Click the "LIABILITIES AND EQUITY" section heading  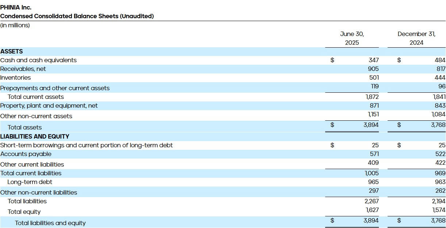tap(35, 137)
